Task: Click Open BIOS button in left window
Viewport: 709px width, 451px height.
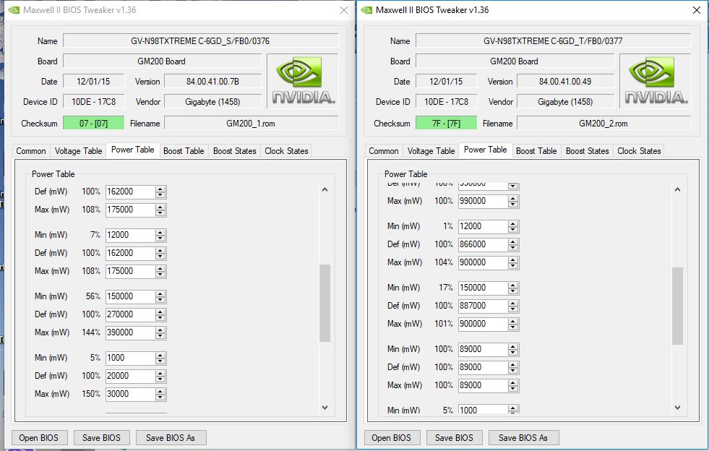Action: (39, 438)
